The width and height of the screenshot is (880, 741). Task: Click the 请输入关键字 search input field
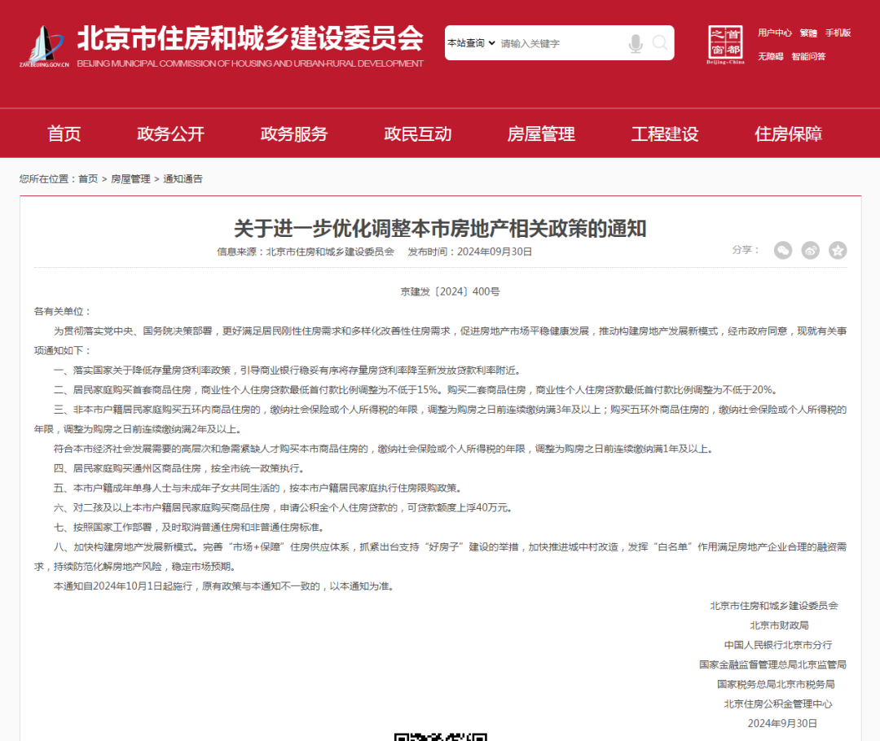(561, 43)
